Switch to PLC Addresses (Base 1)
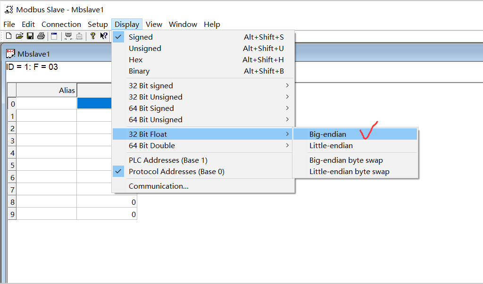483x284 pixels. (168, 160)
